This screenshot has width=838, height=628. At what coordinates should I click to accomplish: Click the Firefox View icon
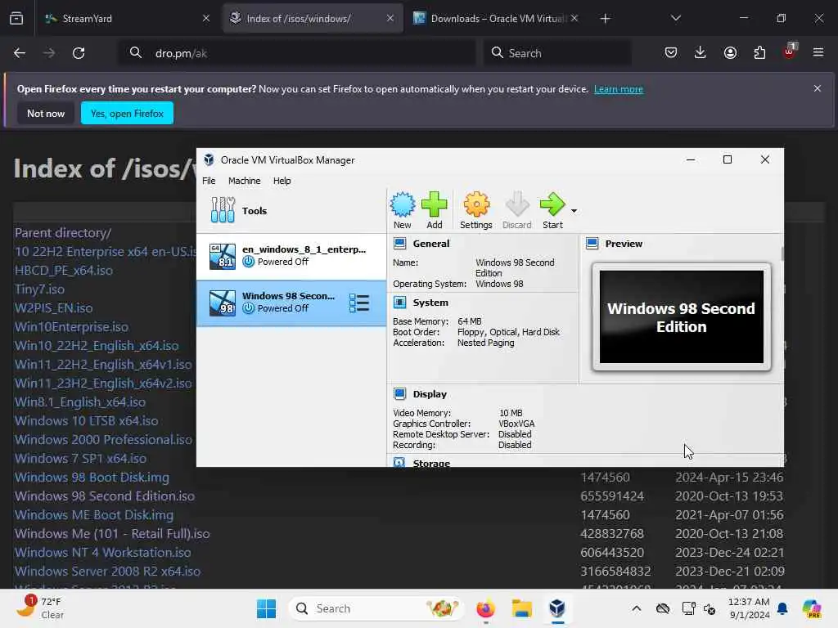point(16,19)
